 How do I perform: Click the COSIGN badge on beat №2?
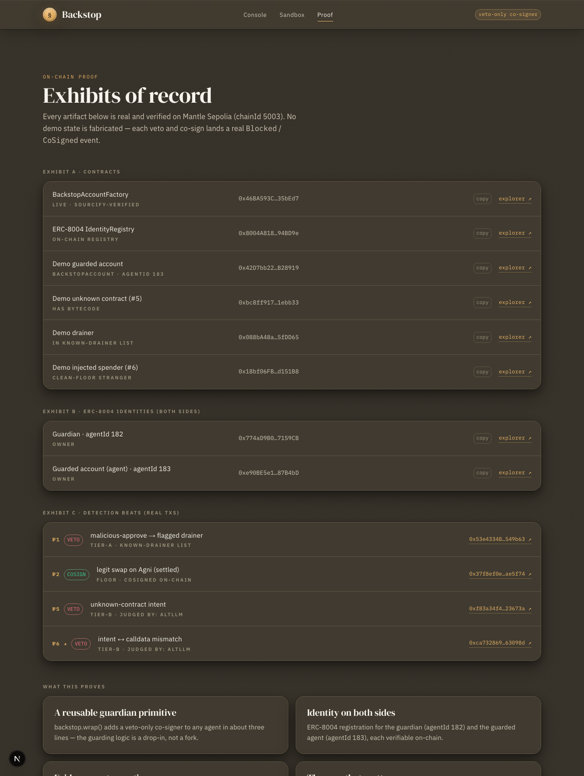pos(76,574)
